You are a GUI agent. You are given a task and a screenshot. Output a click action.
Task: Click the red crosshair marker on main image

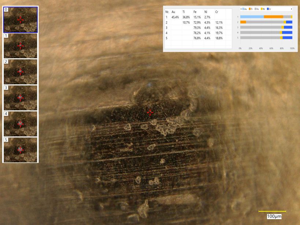click(150, 112)
